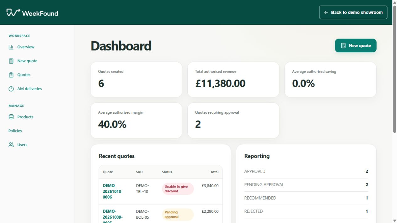Click the Overview bar chart icon
Screen dimensions: 397x223
[x=11, y=47]
